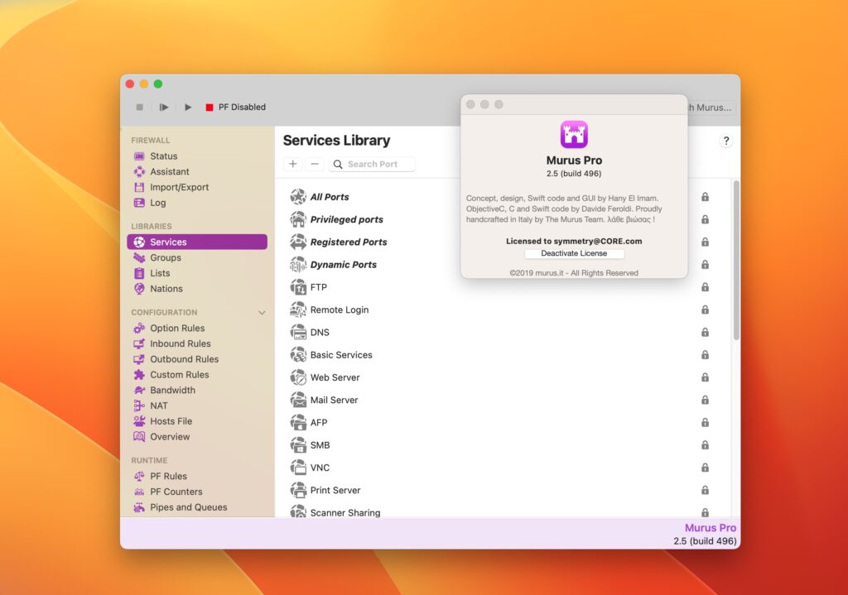This screenshot has width=848, height=595.
Task: Open help with the question mark button
Action: 725,141
